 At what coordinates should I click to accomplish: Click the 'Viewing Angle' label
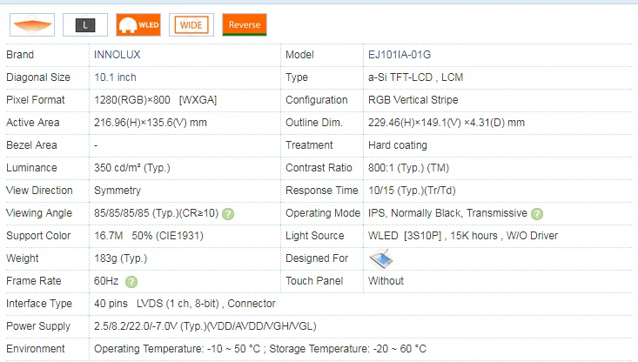click(39, 213)
